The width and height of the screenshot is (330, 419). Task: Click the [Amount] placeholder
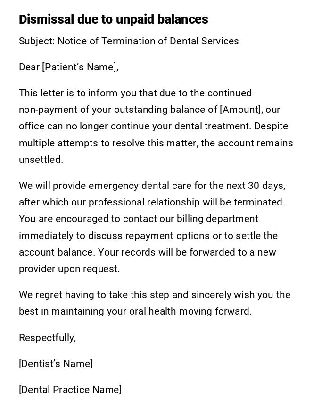pyautogui.click(x=241, y=110)
